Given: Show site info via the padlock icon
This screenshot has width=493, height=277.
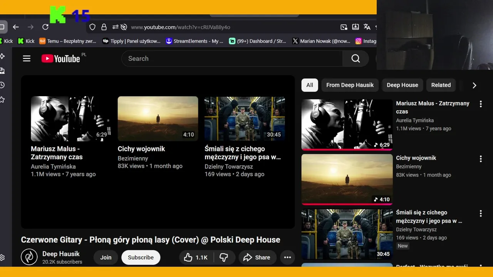Looking at the screenshot, I should click(x=104, y=27).
